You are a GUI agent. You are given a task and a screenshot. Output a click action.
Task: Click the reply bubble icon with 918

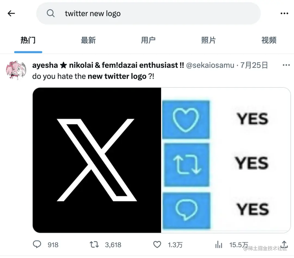coord(37,244)
